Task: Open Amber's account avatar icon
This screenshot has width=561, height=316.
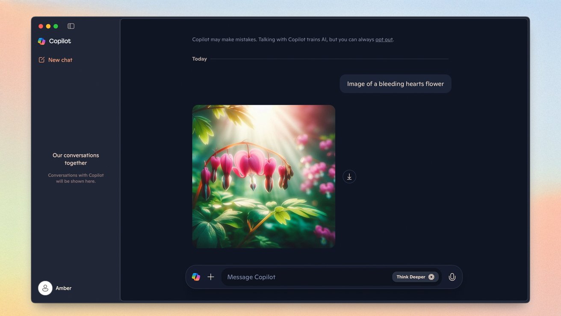Action: pyautogui.click(x=45, y=288)
